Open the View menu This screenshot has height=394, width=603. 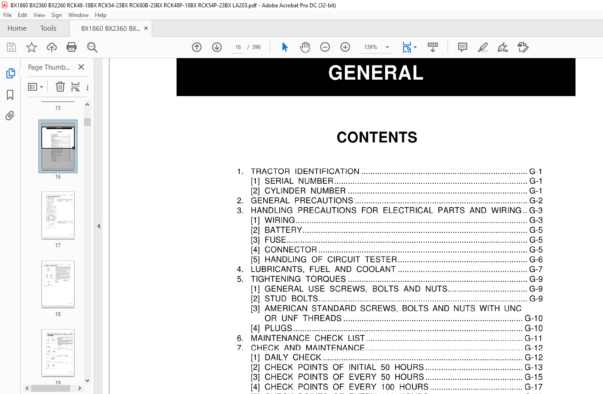(x=39, y=15)
